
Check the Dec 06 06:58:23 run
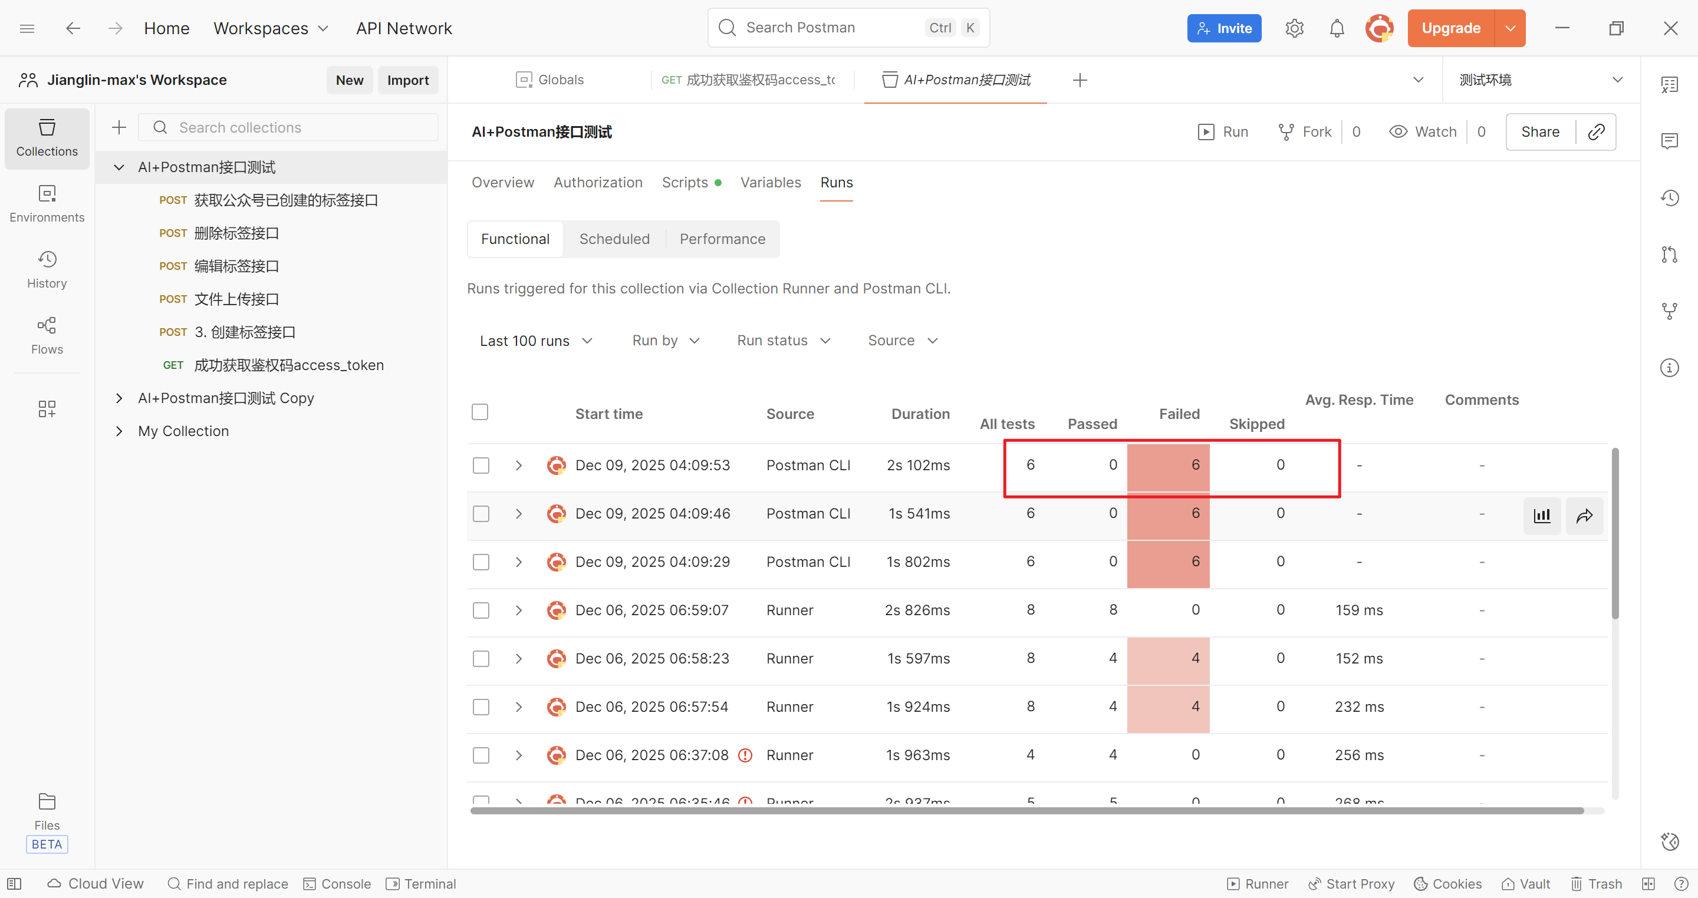481,658
